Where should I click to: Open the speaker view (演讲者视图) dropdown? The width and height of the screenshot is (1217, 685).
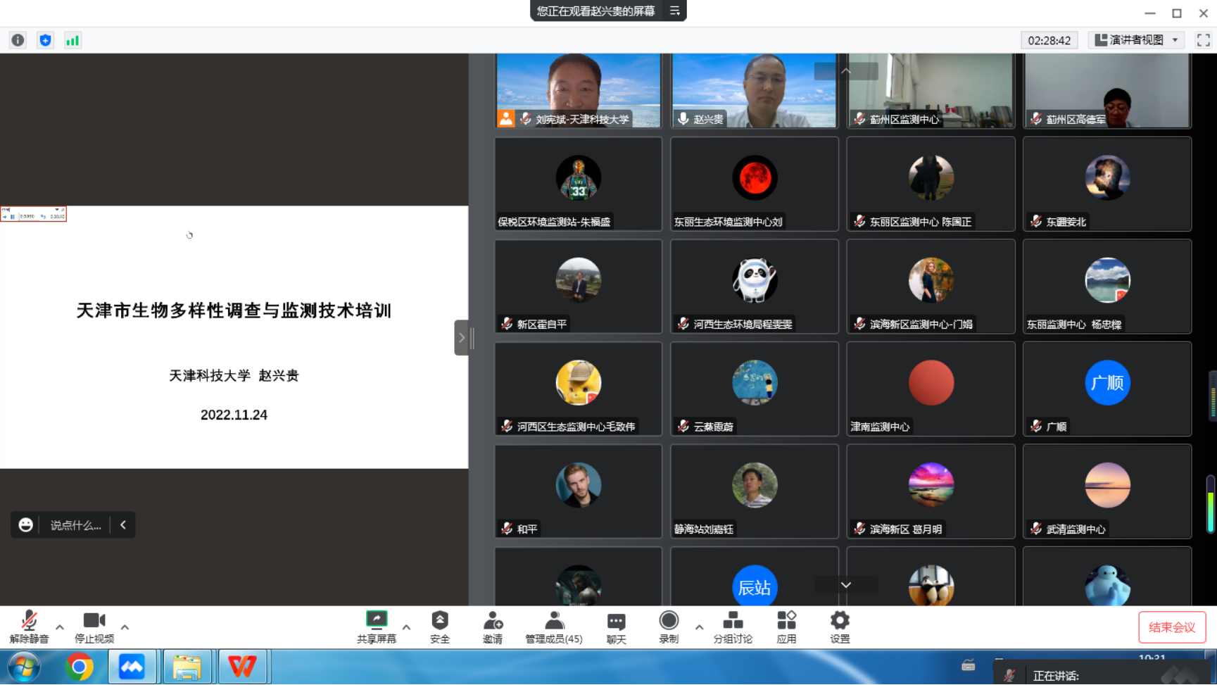point(1137,40)
